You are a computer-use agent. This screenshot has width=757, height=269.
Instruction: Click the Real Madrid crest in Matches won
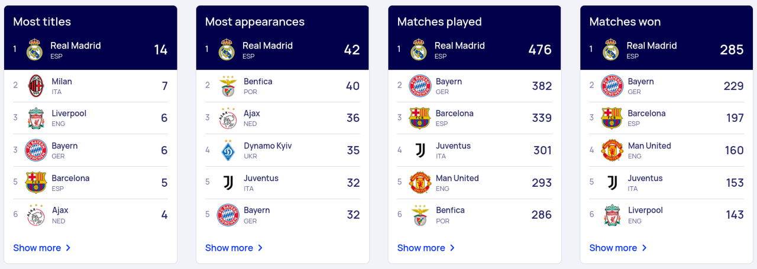click(612, 50)
